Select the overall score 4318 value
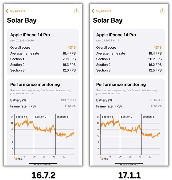 pyautogui.click(x=158, y=48)
